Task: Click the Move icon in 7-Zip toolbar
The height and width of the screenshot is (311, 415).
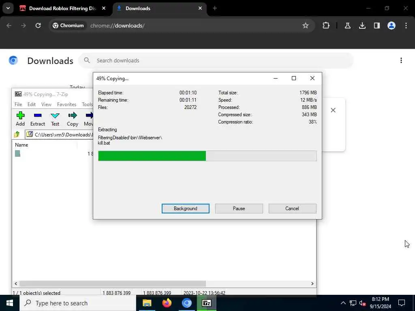Action: click(x=88, y=119)
